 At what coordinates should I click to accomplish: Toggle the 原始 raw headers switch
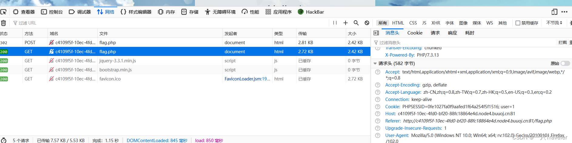(565, 63)
